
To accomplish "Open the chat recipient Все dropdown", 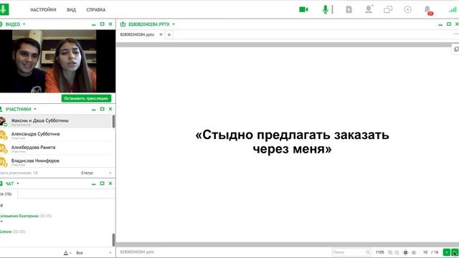I will 94,253.
